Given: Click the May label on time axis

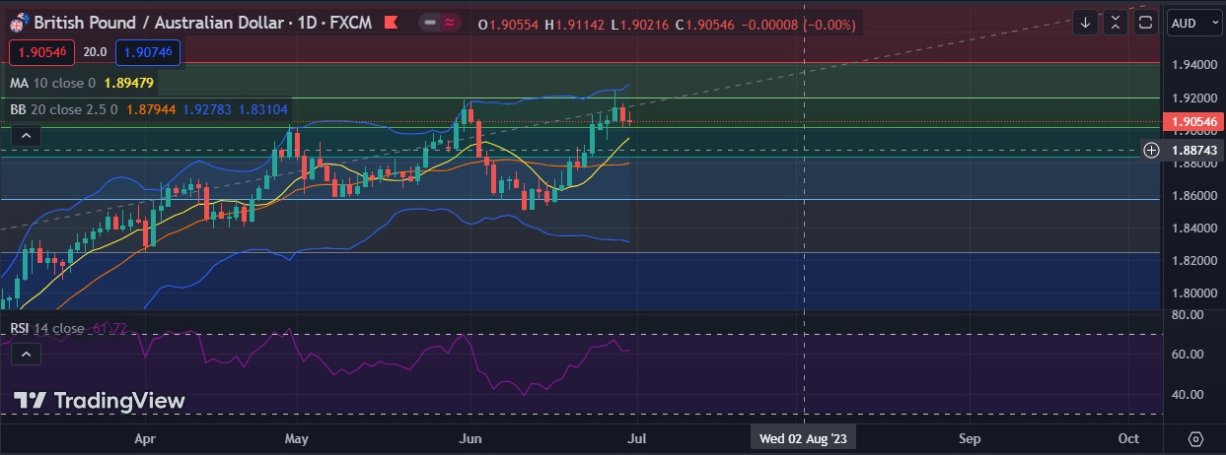Looking at the screenshot, I should [x=297, y=438].
